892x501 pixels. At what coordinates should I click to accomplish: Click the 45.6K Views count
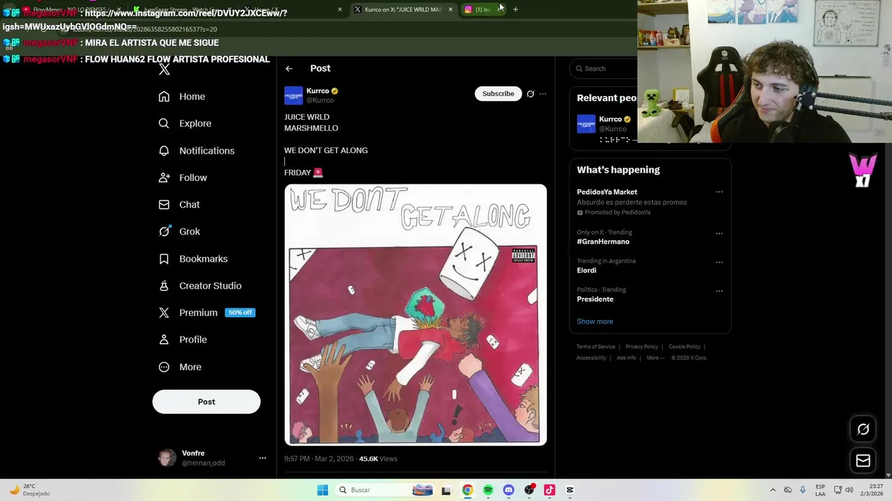tap(378, 459)
